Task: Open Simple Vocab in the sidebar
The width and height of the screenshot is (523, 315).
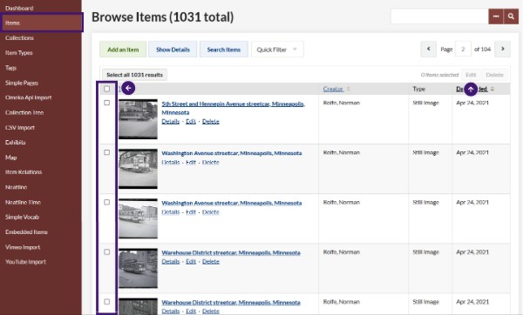Action: 22,217
